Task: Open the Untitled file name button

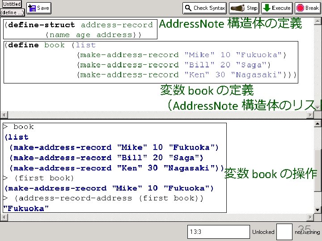Action: pyautogui.click(x=12, y=4)
